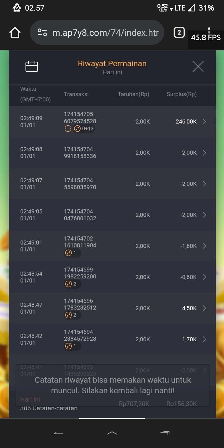Expand the 246,00K surplus transaction details
This screenshot has width=224, height=448.
tap(204, 122)
